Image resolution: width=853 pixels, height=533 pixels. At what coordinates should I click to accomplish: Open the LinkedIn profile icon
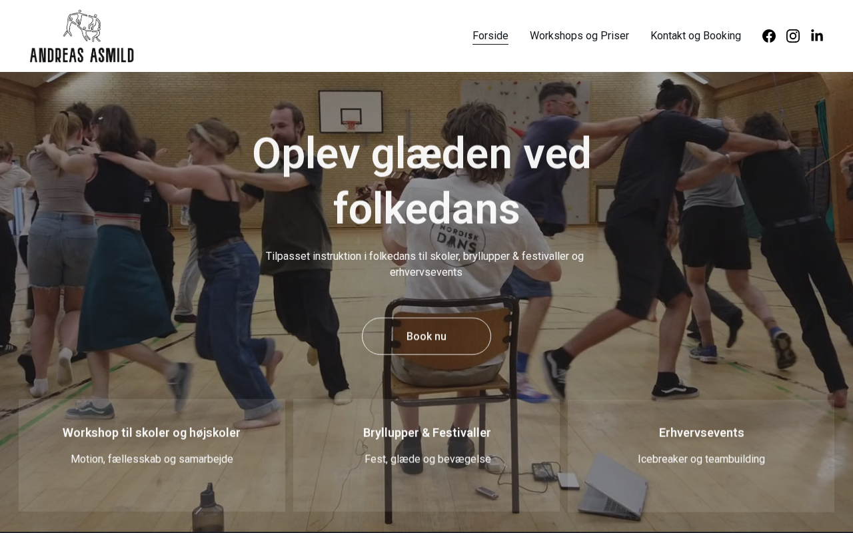tap(817, 36)
